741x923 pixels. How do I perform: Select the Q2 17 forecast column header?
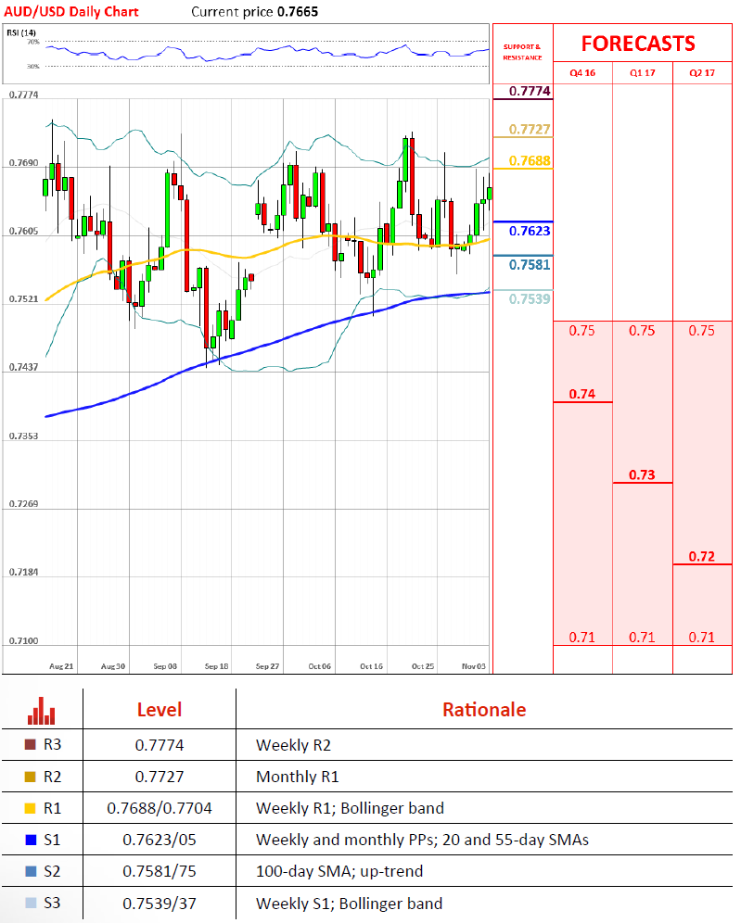(x=702, y=73)
